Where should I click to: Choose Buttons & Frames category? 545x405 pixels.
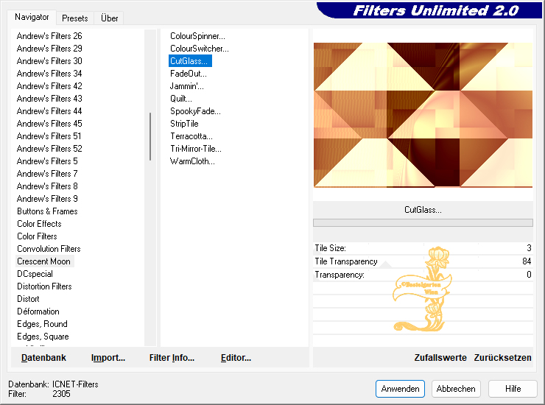coord(47,211)
